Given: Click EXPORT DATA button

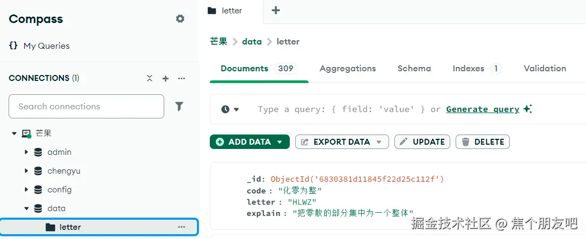Looking at the screenshot, I should tap(342, 142).
